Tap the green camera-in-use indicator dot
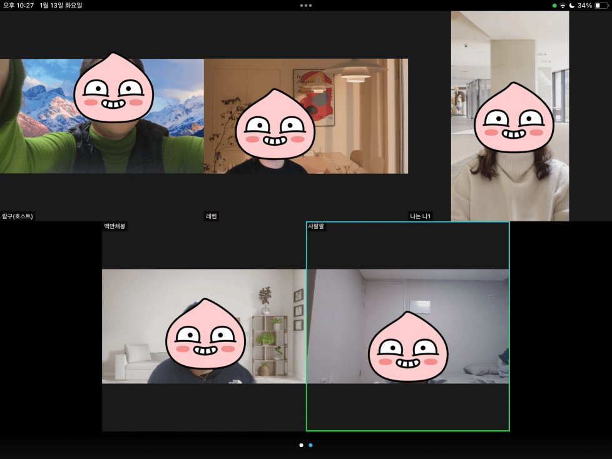The width and height of the screenshot is (612, 459). tap(554, 6)
